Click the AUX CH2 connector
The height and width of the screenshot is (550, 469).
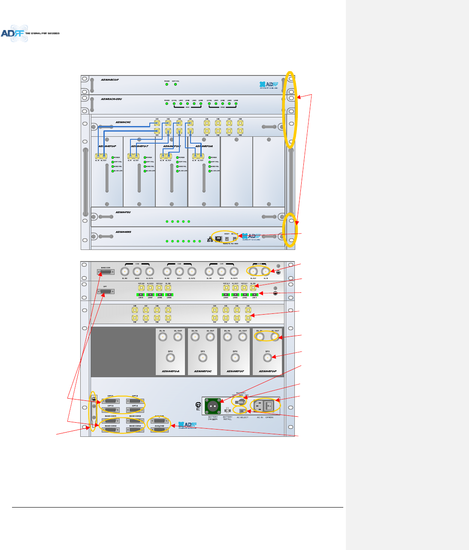point(159,430)
